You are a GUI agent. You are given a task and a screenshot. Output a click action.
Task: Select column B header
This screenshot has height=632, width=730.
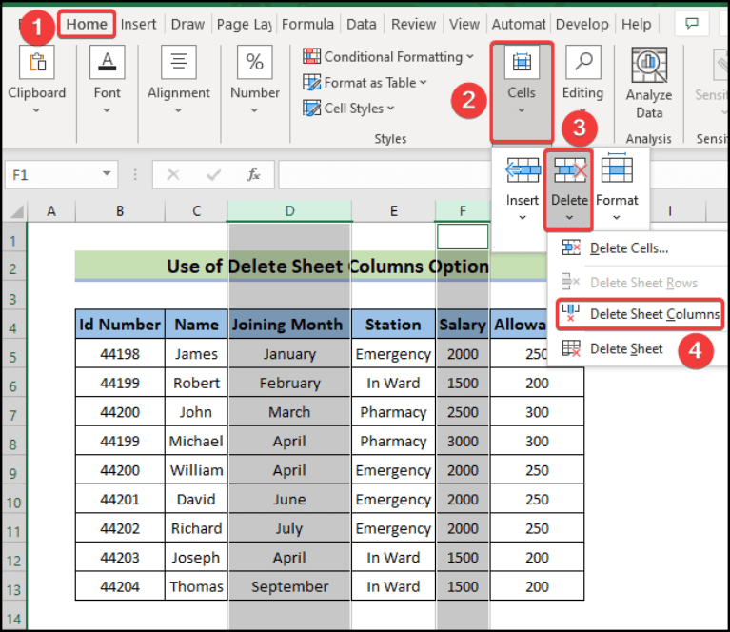pyautogui.click(x=120, y=211)
